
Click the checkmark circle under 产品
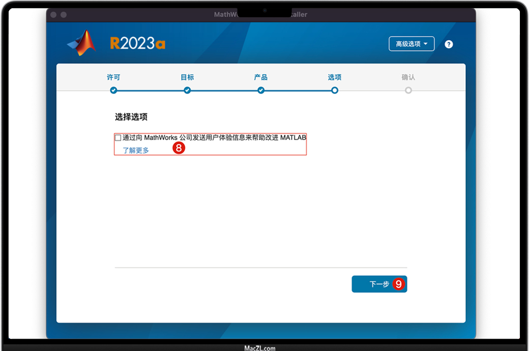[x=261, y=90]
